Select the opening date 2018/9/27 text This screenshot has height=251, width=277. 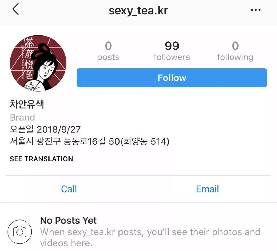pos(59,129)
